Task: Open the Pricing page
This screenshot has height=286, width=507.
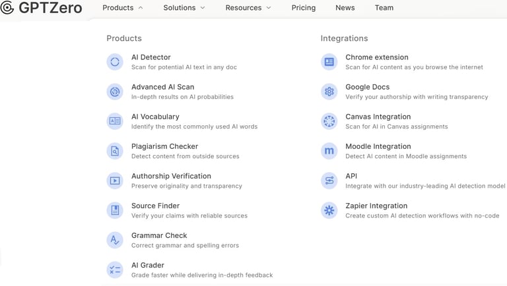Action: point(303,8)
